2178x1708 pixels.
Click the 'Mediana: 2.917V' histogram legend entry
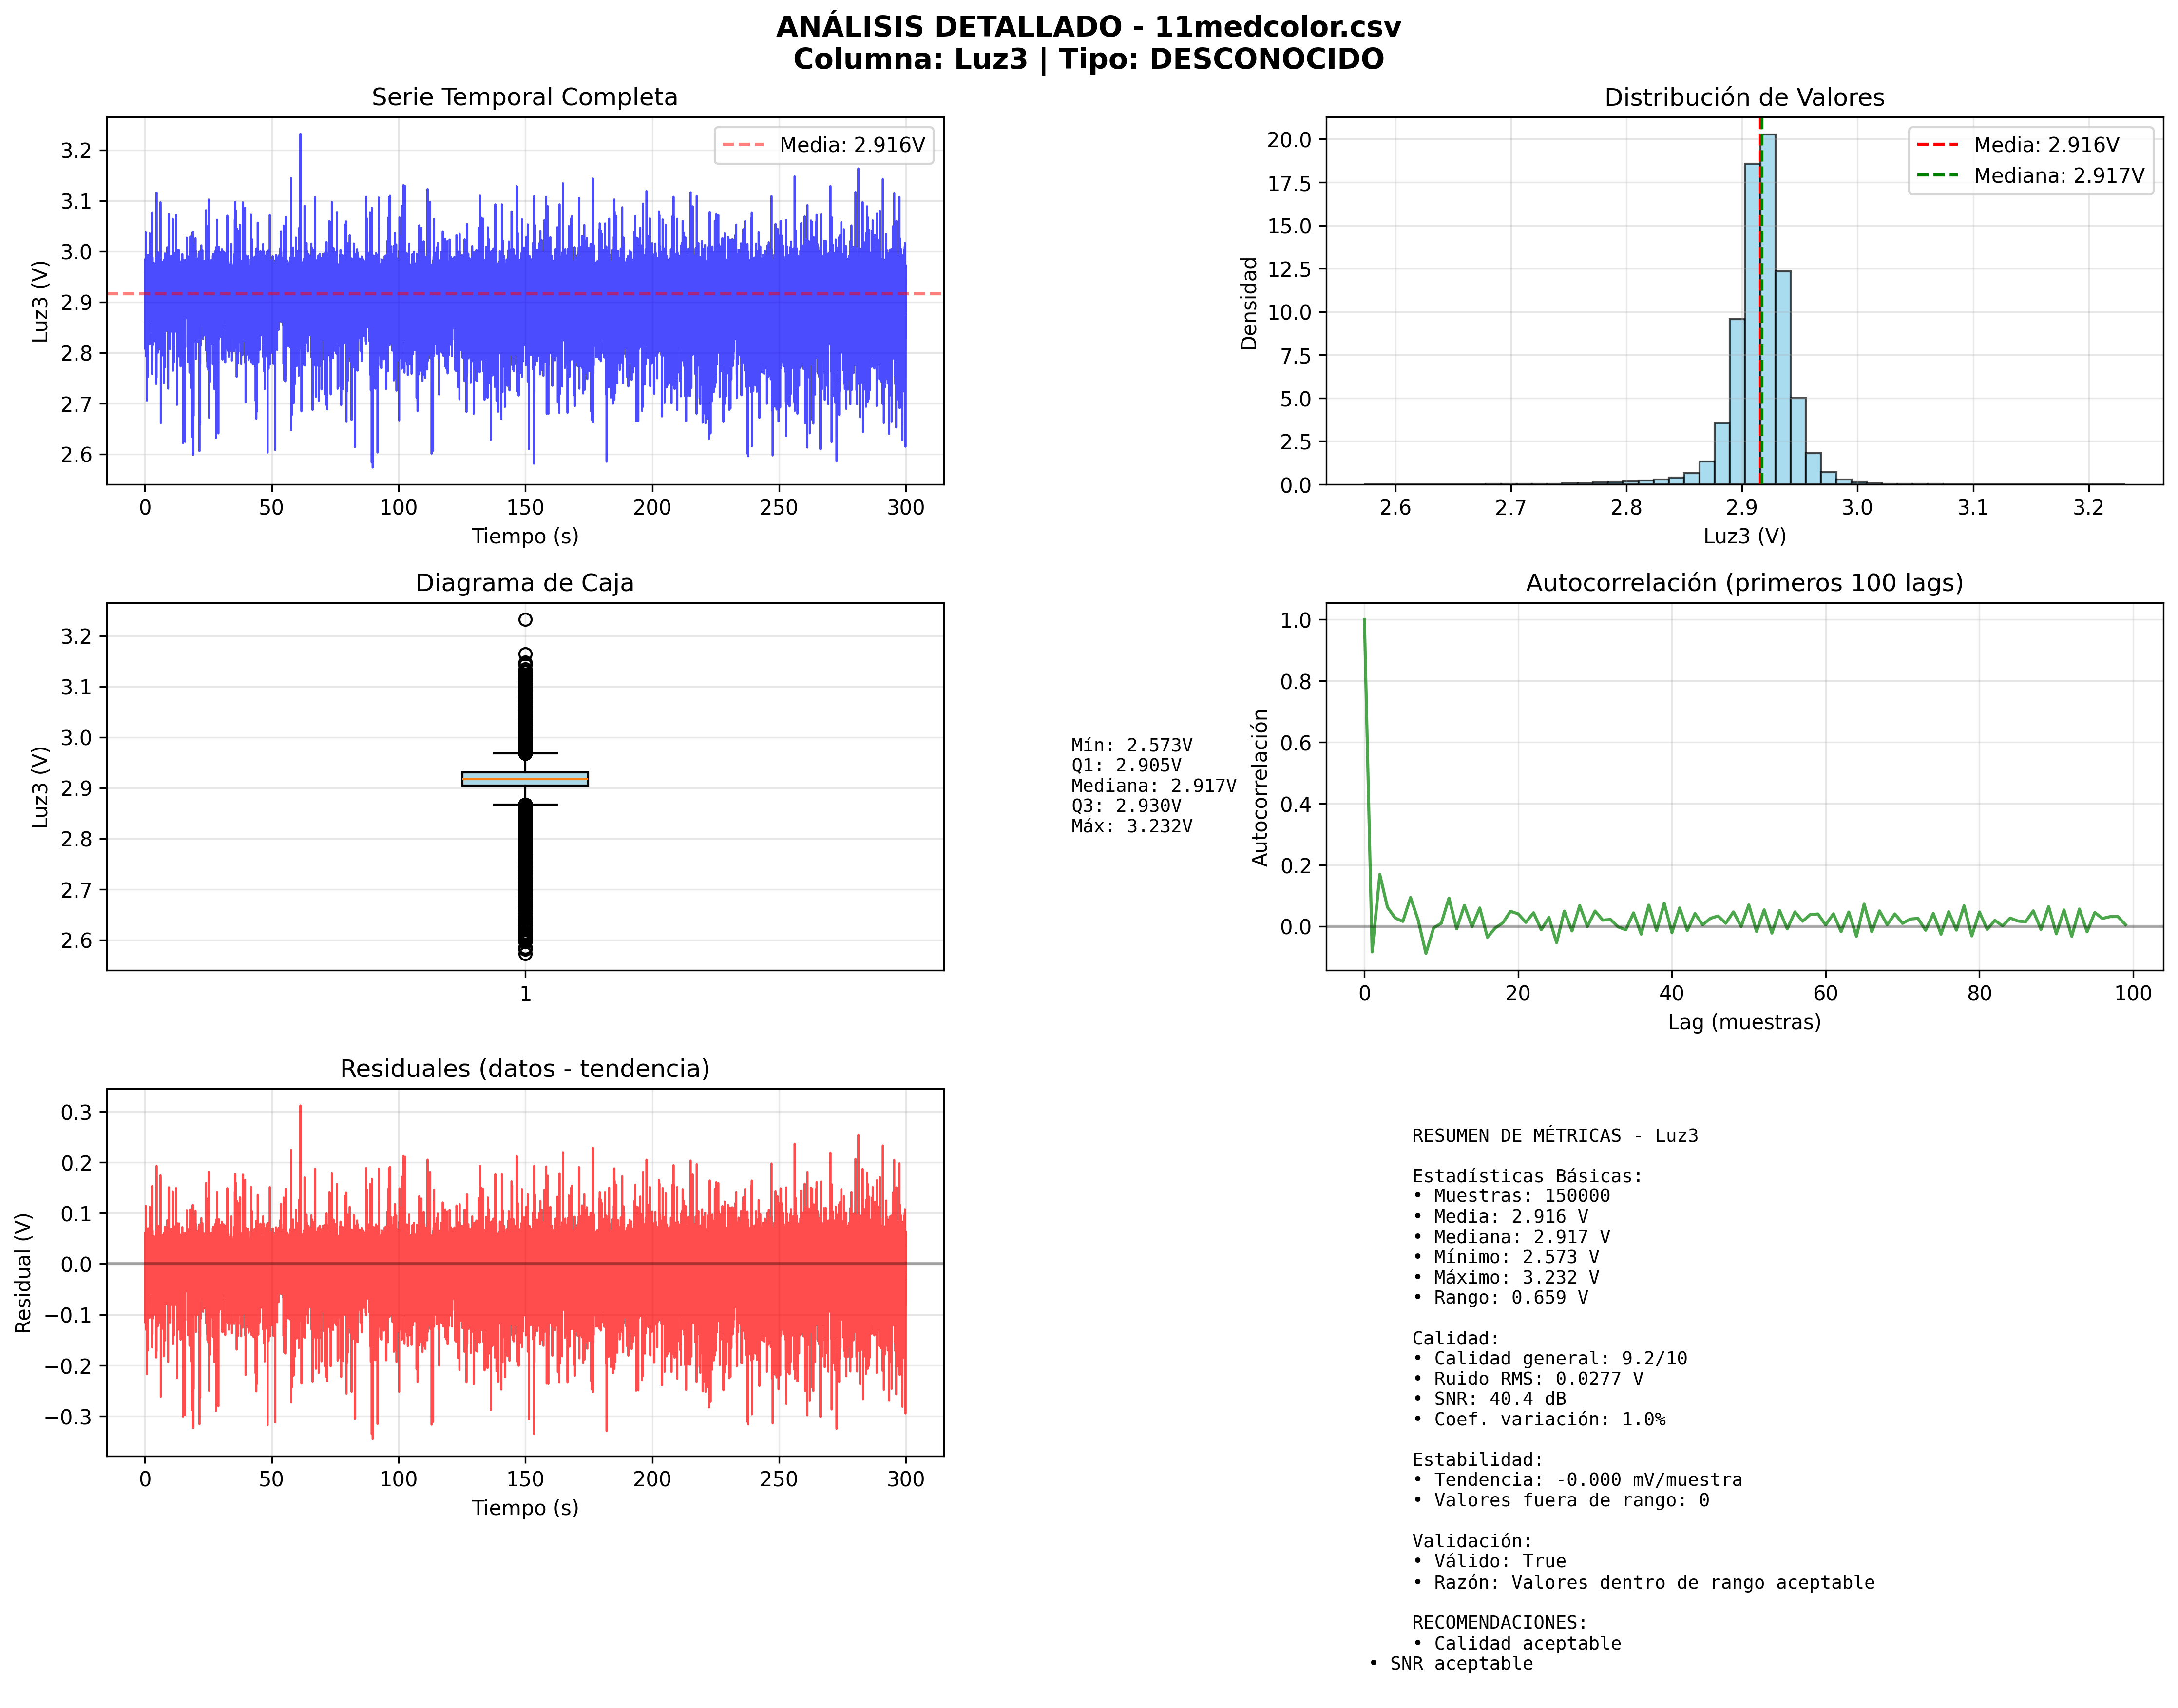pyautogui.click(x=2030, y=176)
